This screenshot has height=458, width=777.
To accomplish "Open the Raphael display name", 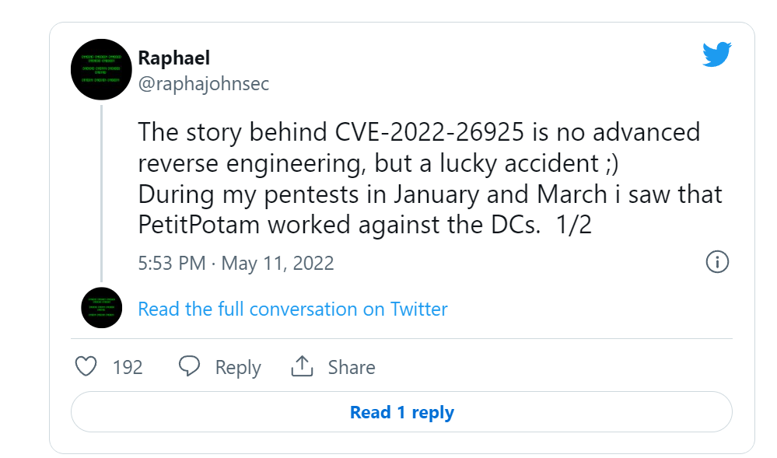I will pyautogui.click(x=174, y=58).
